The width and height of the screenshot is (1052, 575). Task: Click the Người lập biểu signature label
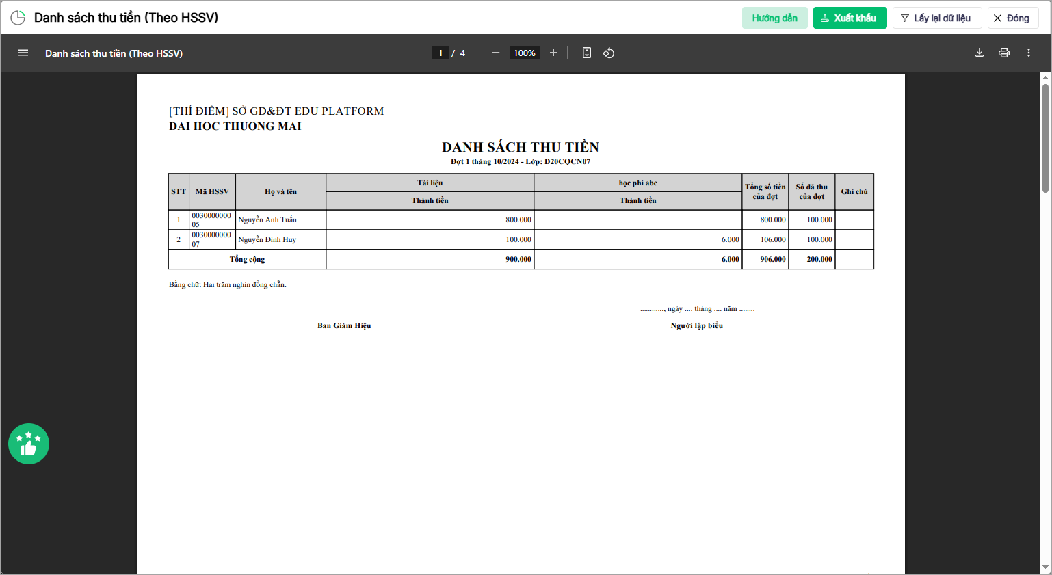point(697,325)
